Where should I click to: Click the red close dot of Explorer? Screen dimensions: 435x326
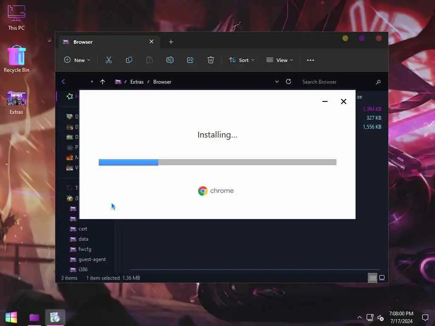[379, 38]
